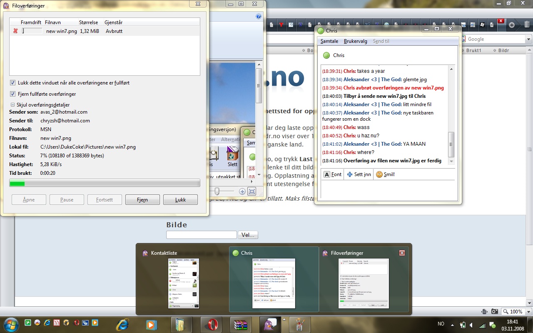This screenshot has width=533, height=333.
Task: Open 'Send til' menu in Chris window
Action: [381, 41]
